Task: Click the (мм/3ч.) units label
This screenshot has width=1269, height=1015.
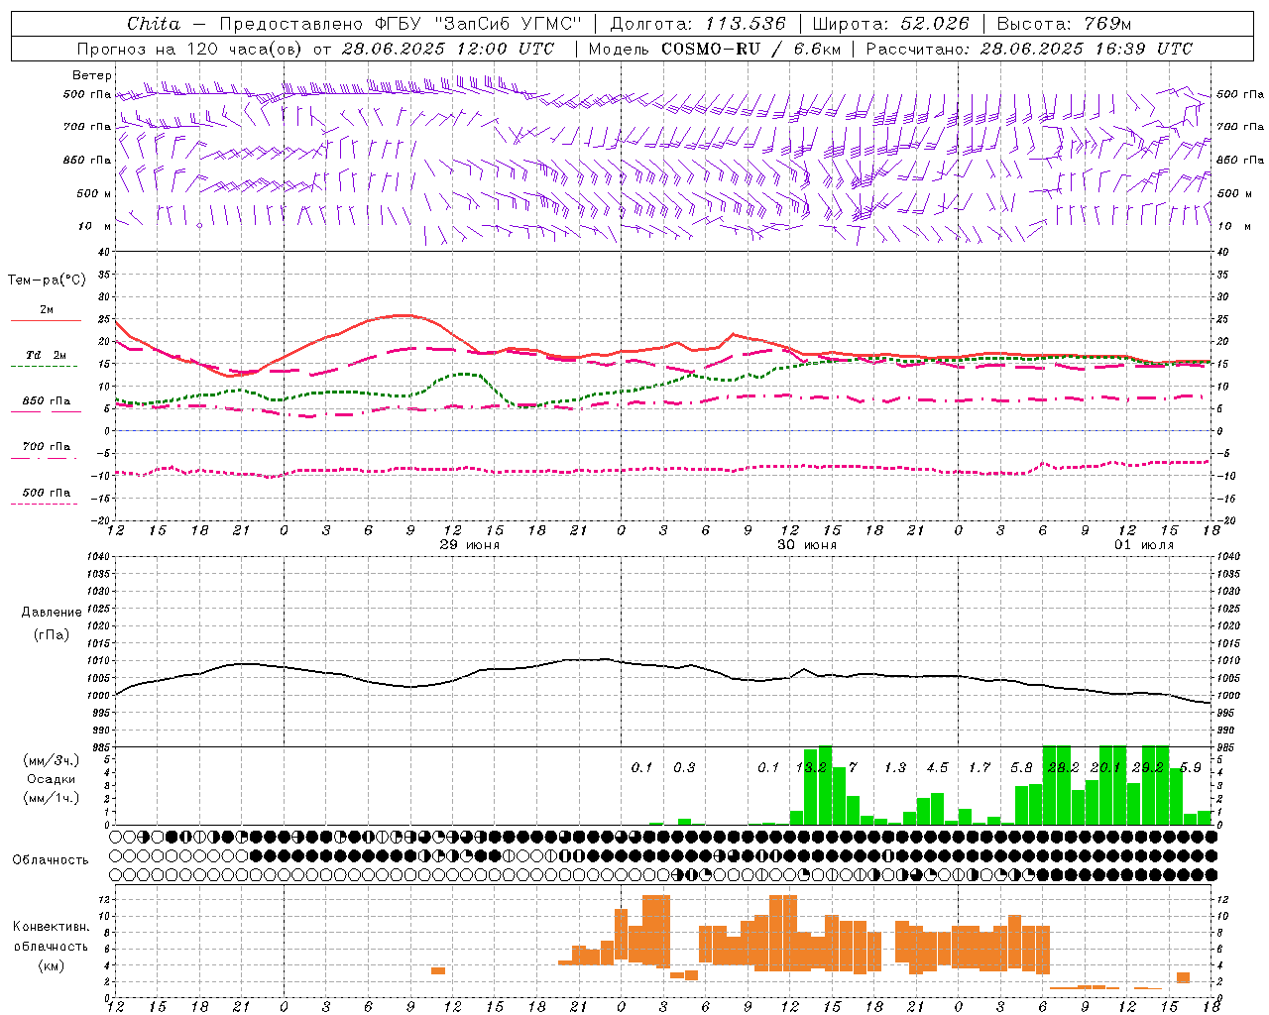Action: point(52,761)
